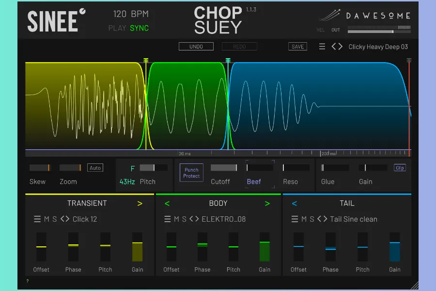
Task: Enable SYNC mode
Action: pyautogui.click(x=140, y=28)
